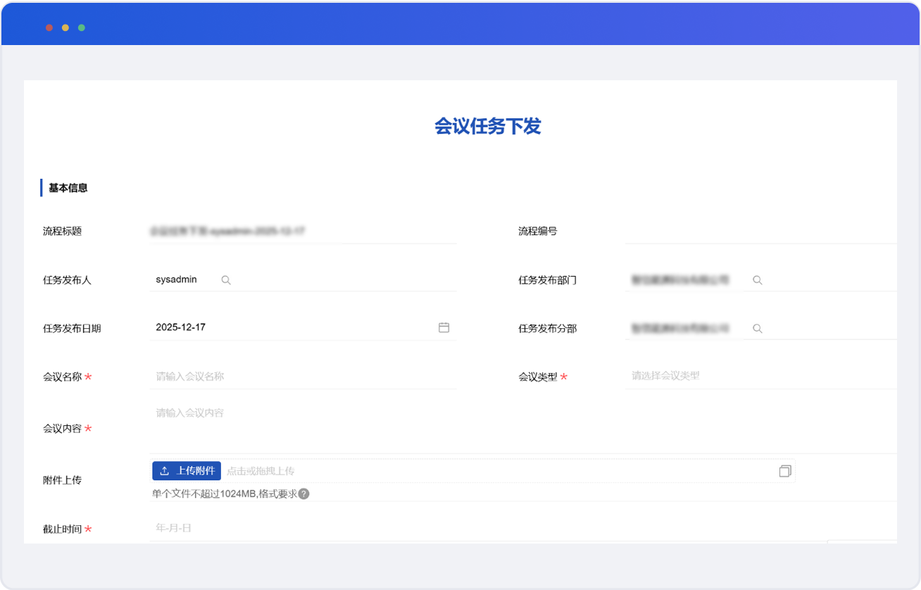Click the green dot in the title bar
The height and width of the screenshot is (590, 921).
click(x=82, y=27)
